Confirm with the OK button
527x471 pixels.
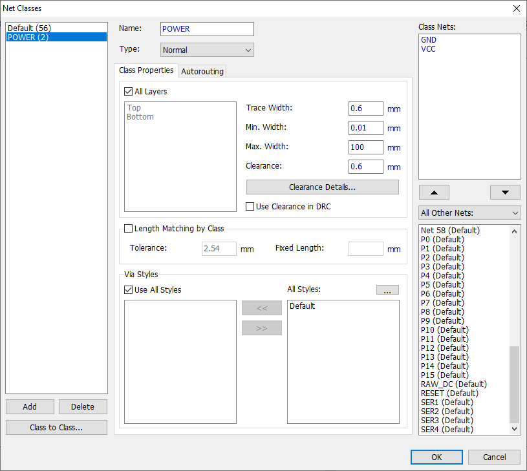pos(436,457)
